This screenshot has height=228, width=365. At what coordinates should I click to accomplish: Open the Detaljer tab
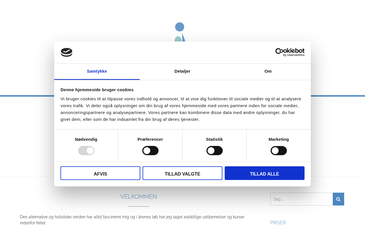pos(182,71)
